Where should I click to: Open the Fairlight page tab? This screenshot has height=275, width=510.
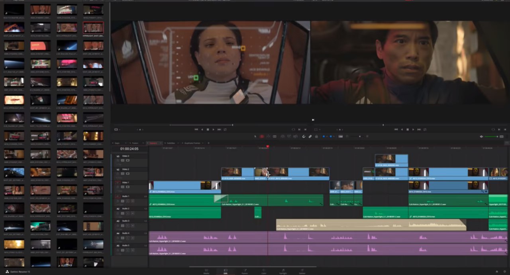[x=283, y=271]
